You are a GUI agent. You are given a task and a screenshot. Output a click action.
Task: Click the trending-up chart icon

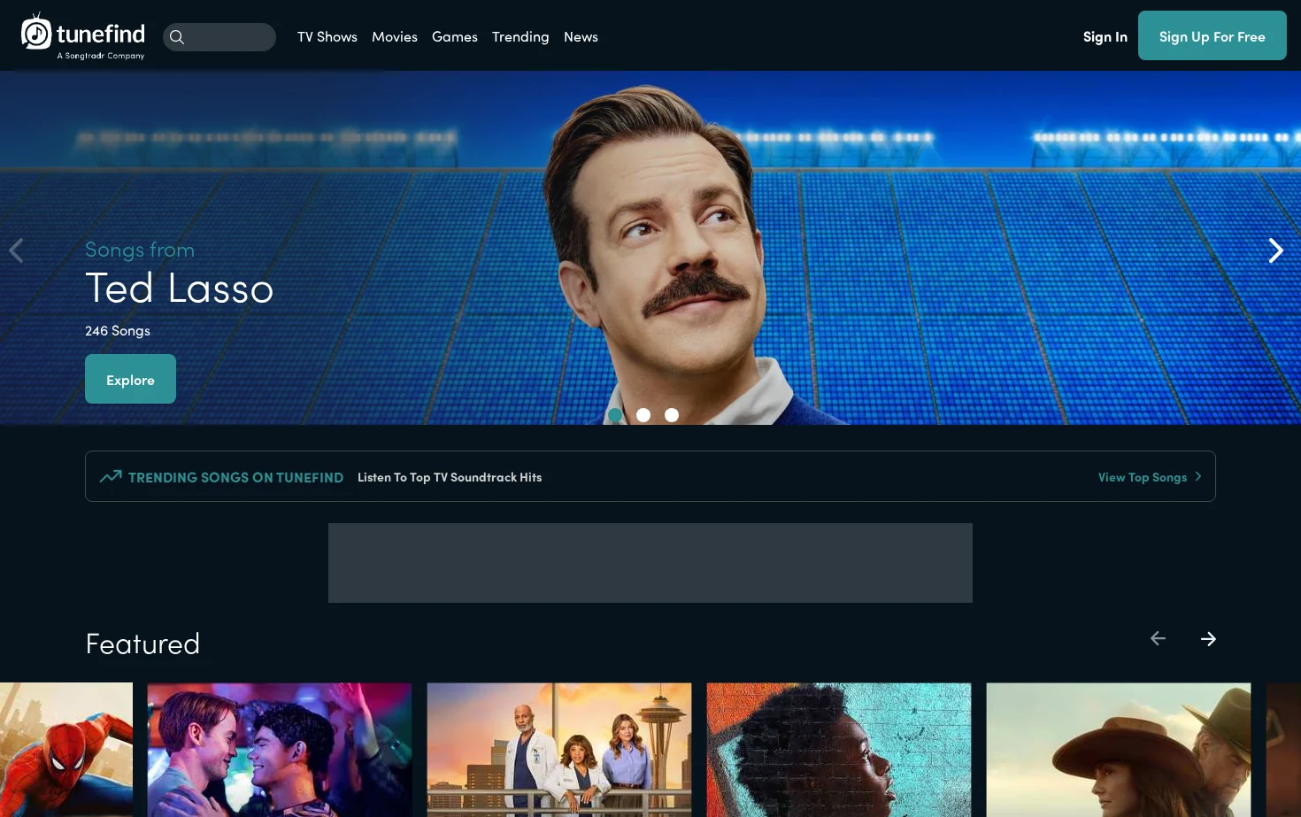[111, 476]
